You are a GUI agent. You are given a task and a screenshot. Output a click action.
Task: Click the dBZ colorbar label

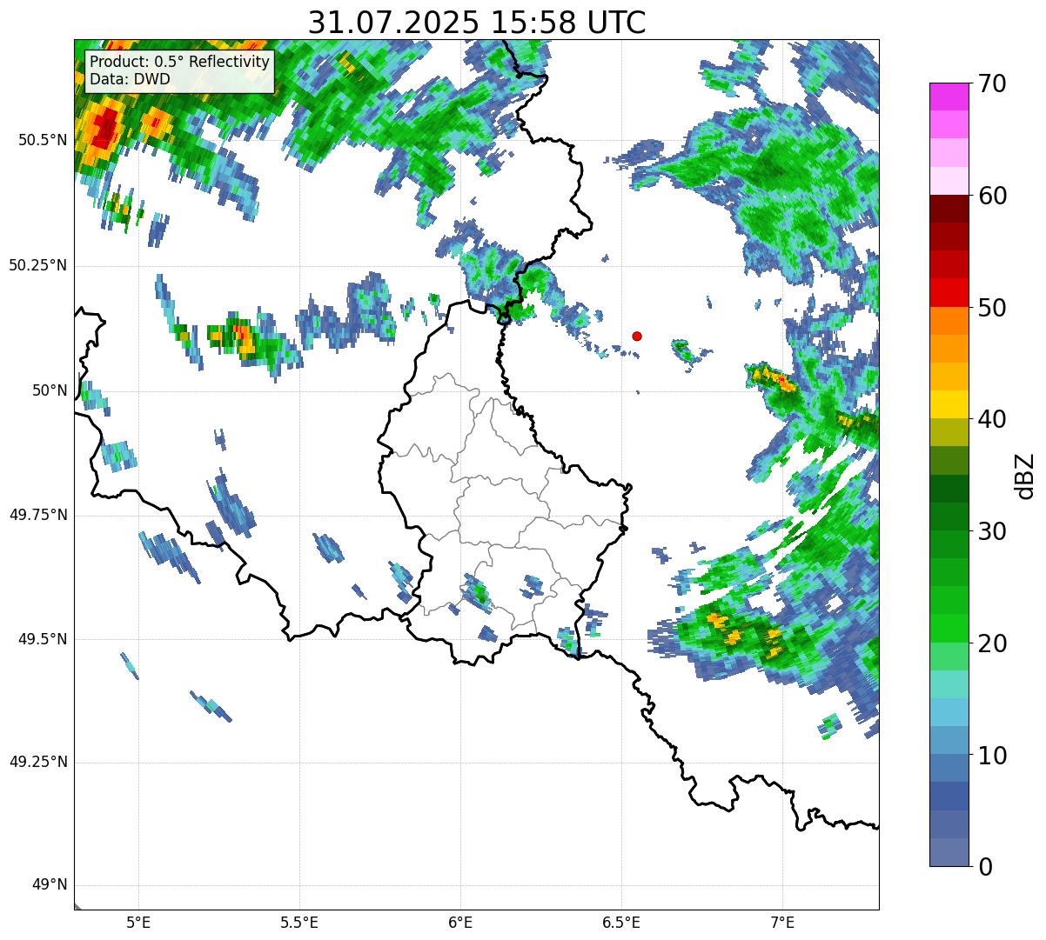(1025, 475)
